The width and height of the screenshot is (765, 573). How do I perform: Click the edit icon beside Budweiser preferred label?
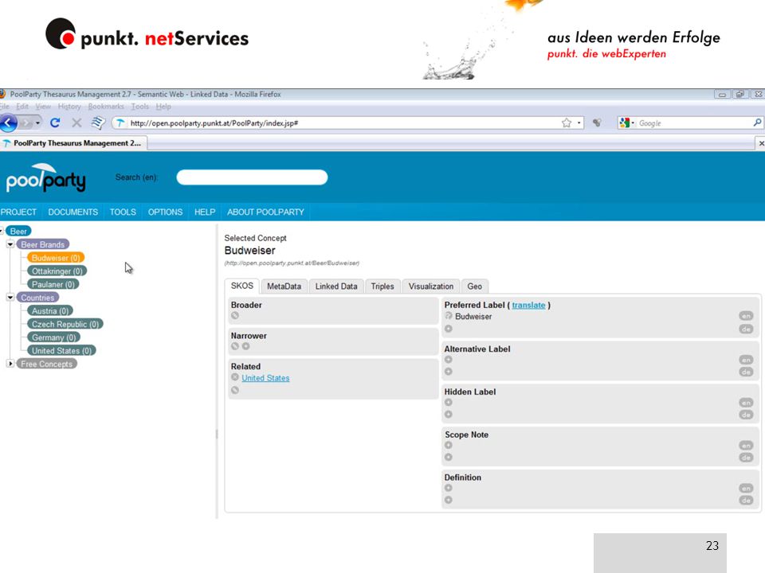(449, 316)
